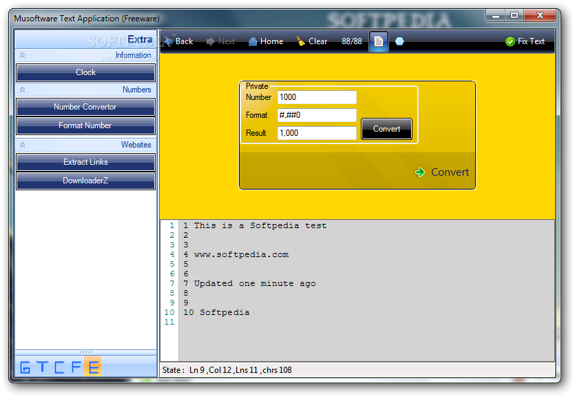The height and width of the screenshot is (397, 575).
Task: Click the sidebar splitter grip dots
Action: tap(86, 352)
